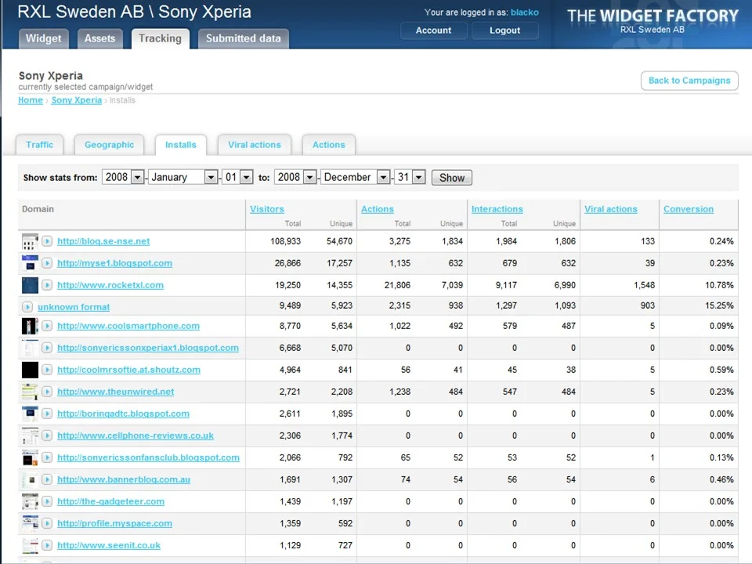Open the start month January dropdown

[183, 178]
